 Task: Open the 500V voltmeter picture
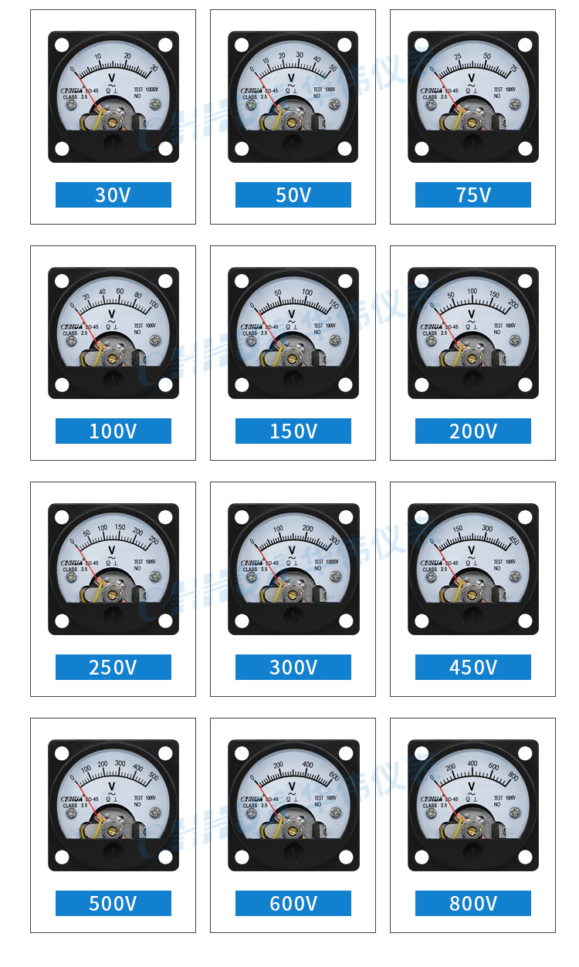[x=113, y=805]
